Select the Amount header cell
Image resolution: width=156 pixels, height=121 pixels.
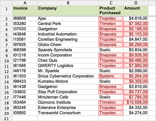point(136,11)
